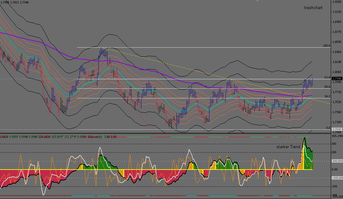Click the 1.7047 price level tag

click(x=337, y=129)
